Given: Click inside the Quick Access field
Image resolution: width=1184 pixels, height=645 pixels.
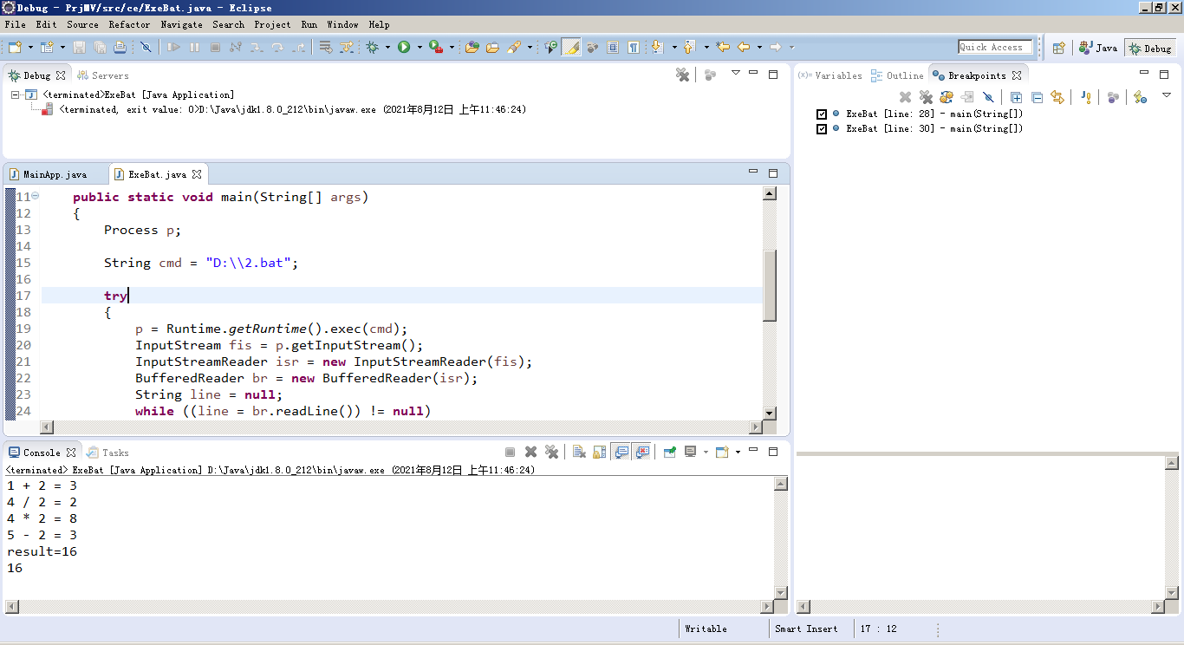Looking at the screenshot, I should (x=995, y=47).
